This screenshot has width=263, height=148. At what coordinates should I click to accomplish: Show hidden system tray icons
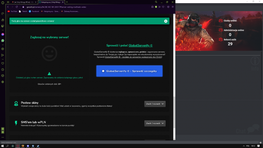click(244, 146)
